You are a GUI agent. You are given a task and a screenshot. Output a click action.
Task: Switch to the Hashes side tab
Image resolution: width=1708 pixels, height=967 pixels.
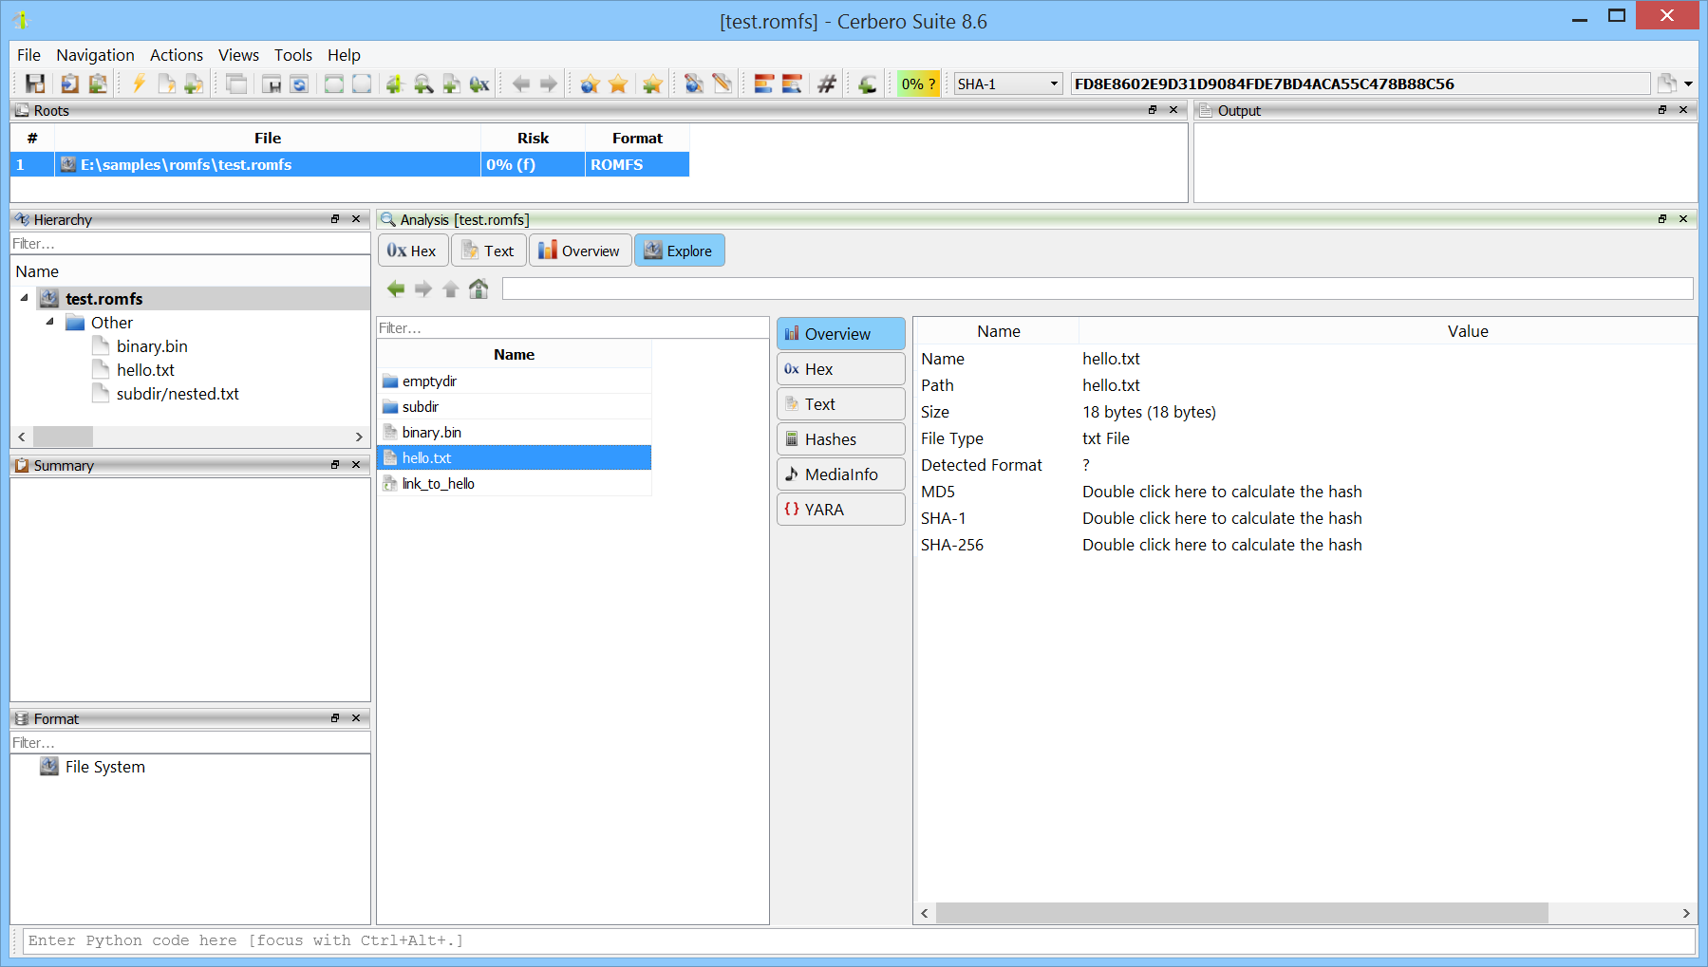tap(840, 439)
